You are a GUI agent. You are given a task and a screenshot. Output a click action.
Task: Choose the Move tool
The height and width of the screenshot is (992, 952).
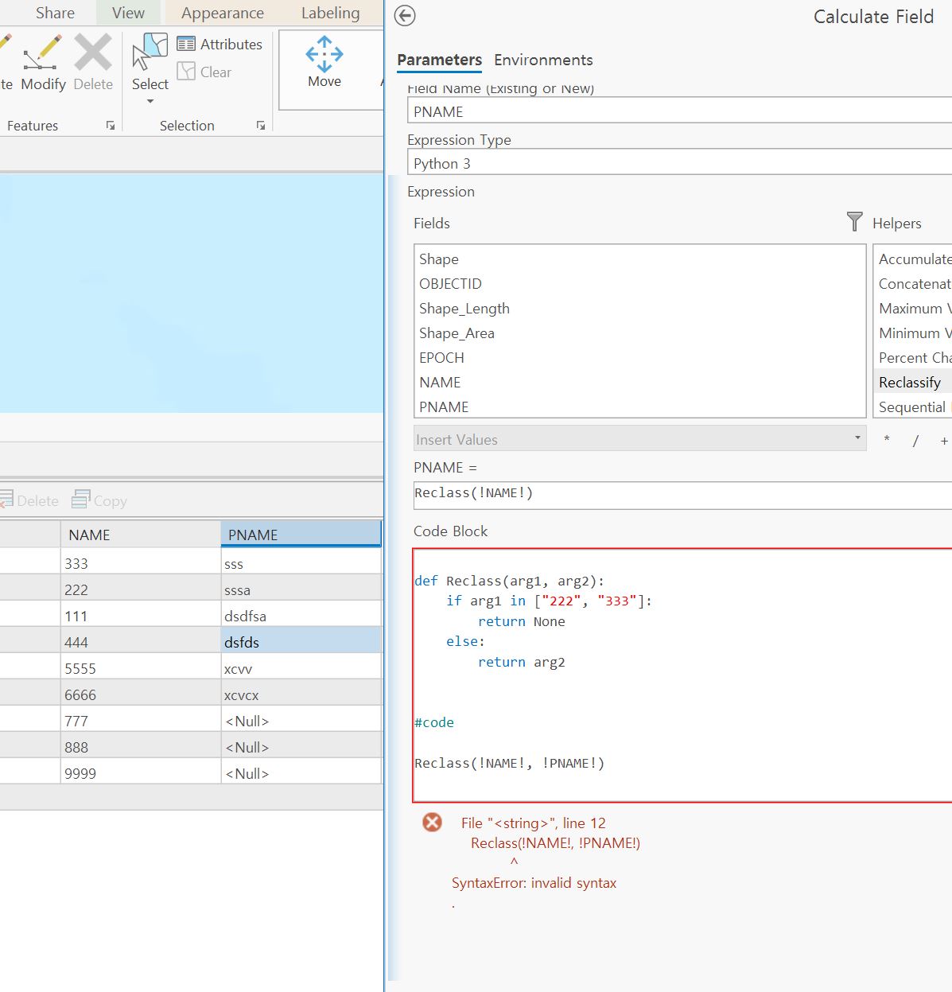[324, 63]
